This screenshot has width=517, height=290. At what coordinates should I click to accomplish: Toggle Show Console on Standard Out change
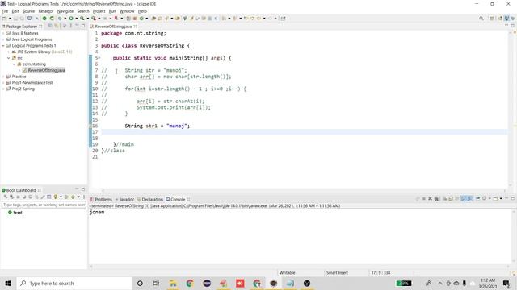tap(463, 199)
